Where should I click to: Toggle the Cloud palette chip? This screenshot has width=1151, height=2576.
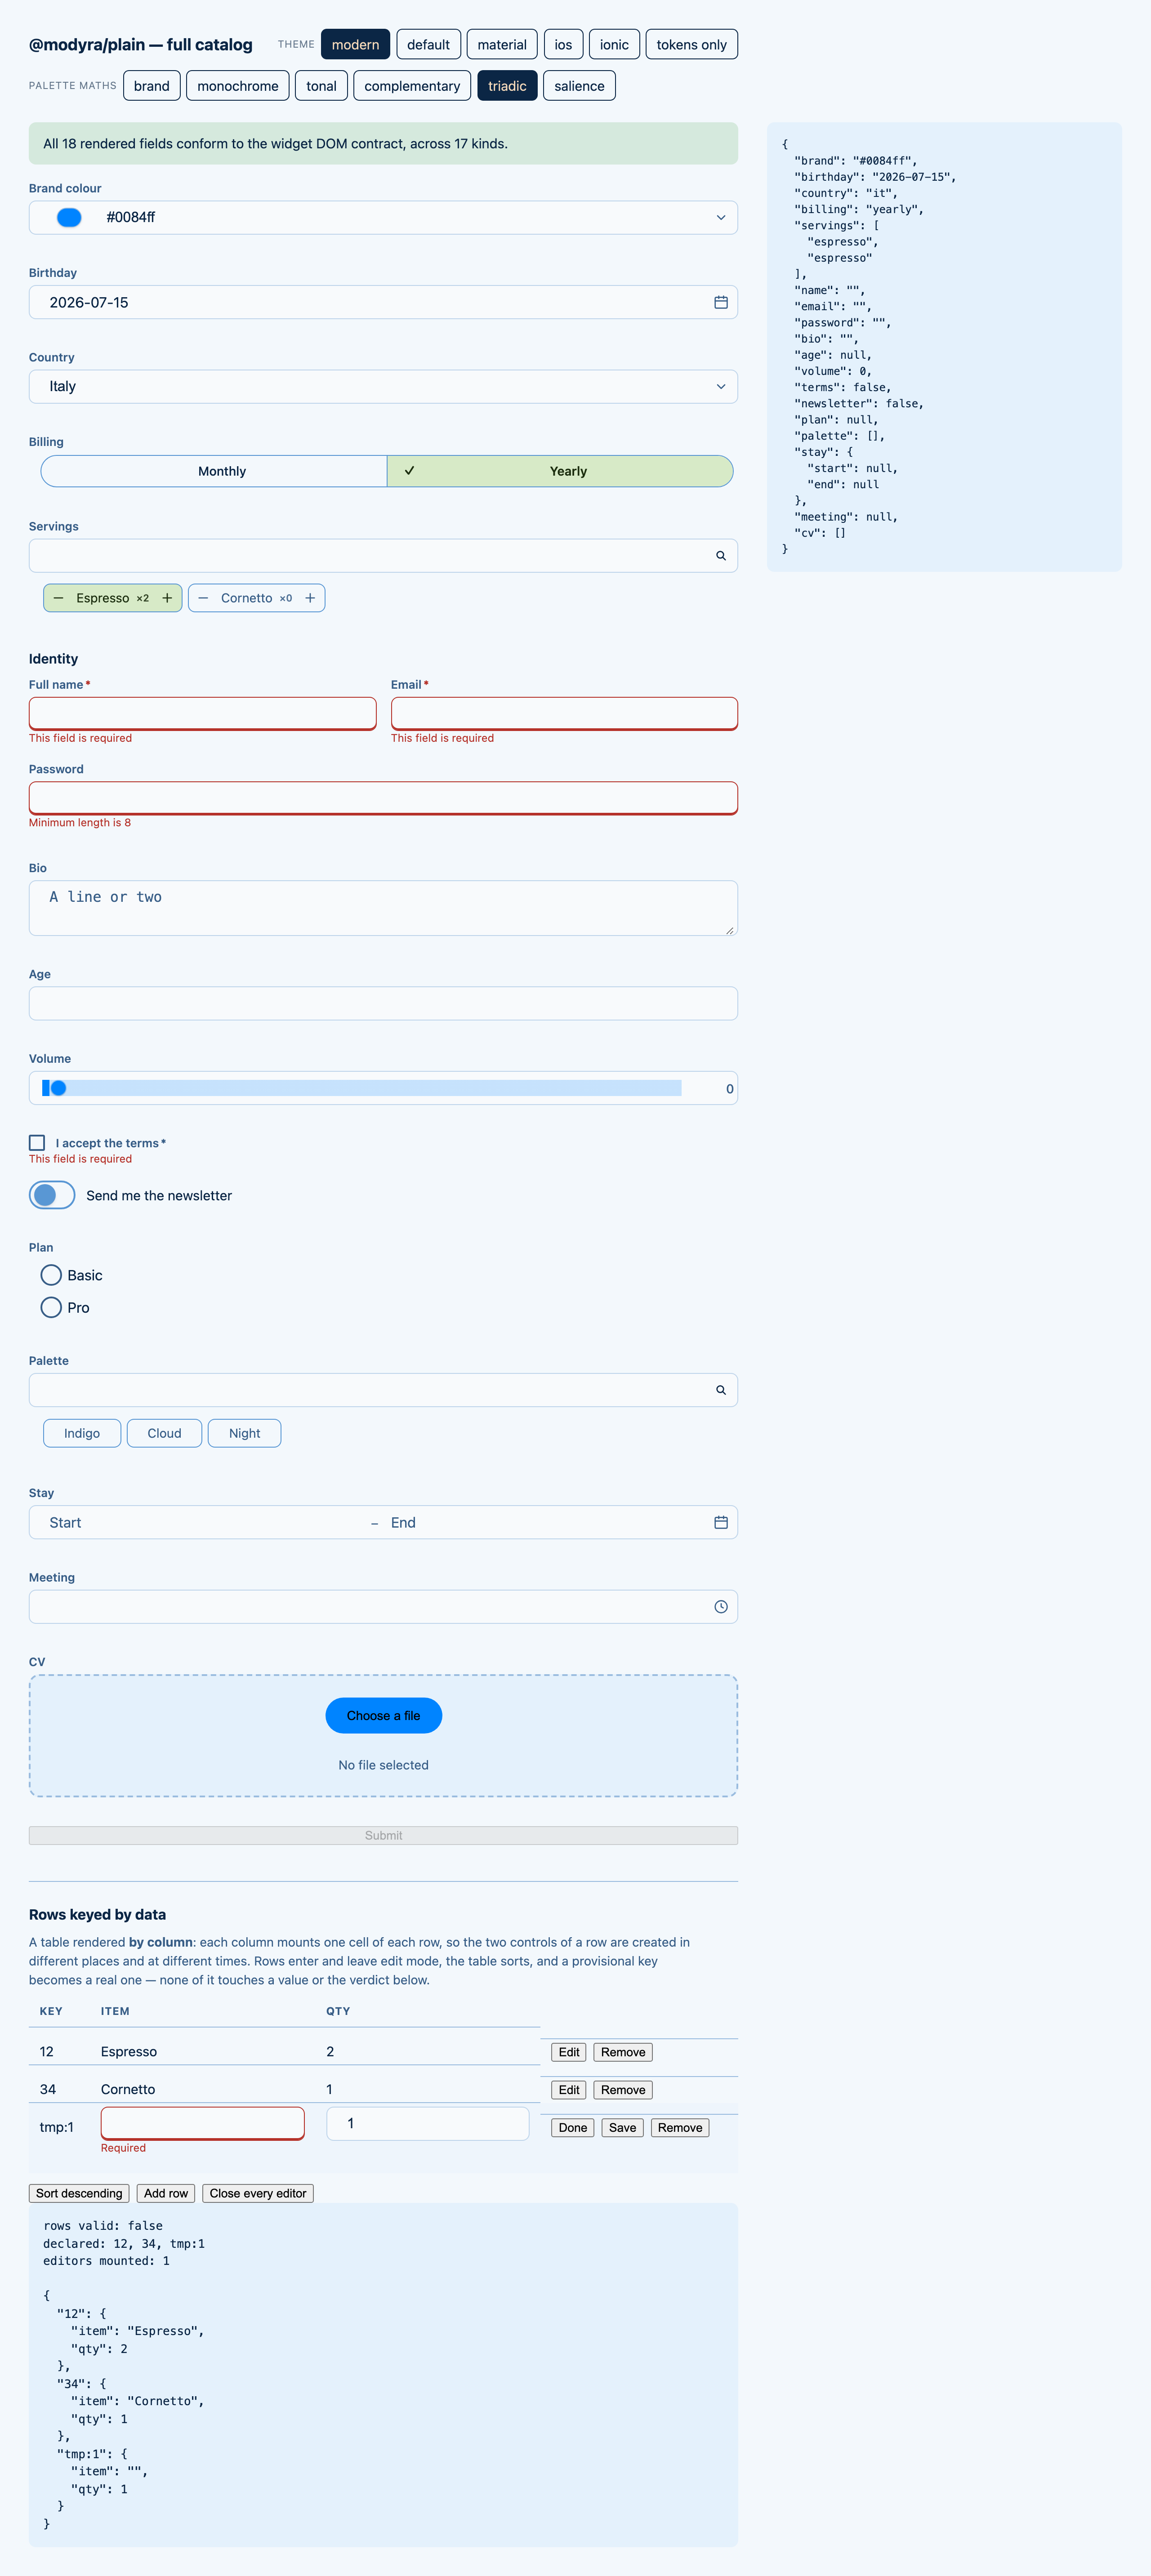tap(164, 1433)
